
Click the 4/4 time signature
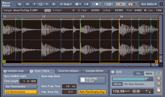click(x=148, y=91)
